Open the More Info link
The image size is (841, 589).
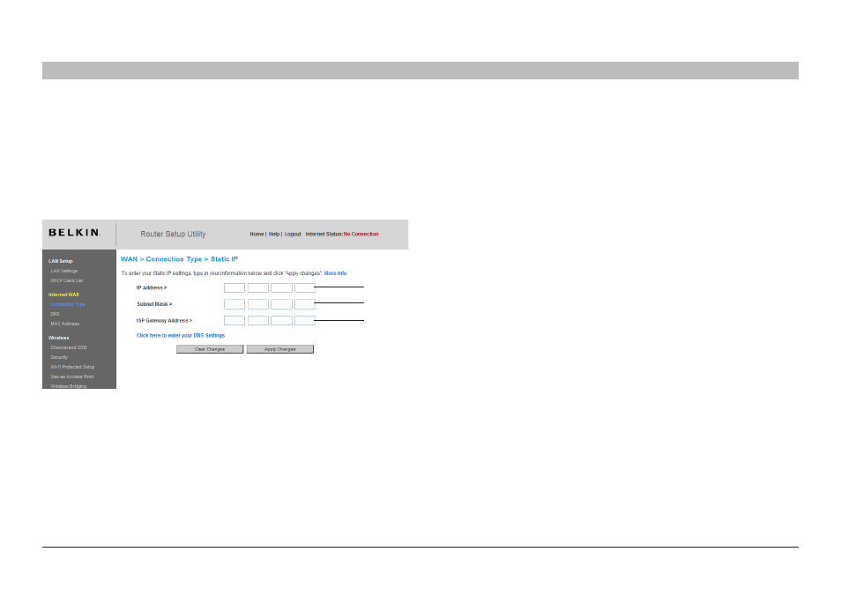point(335,273)
